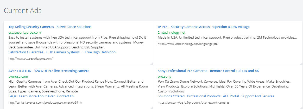
Task: Open the Satisfaction Guarantee sitelink
Action: coord(26,52)
